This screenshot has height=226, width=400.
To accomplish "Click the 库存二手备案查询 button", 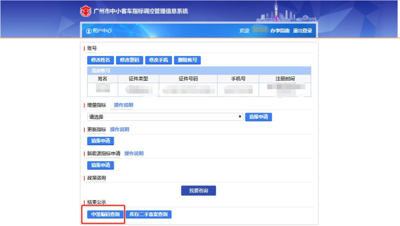I will coord(148,214).
